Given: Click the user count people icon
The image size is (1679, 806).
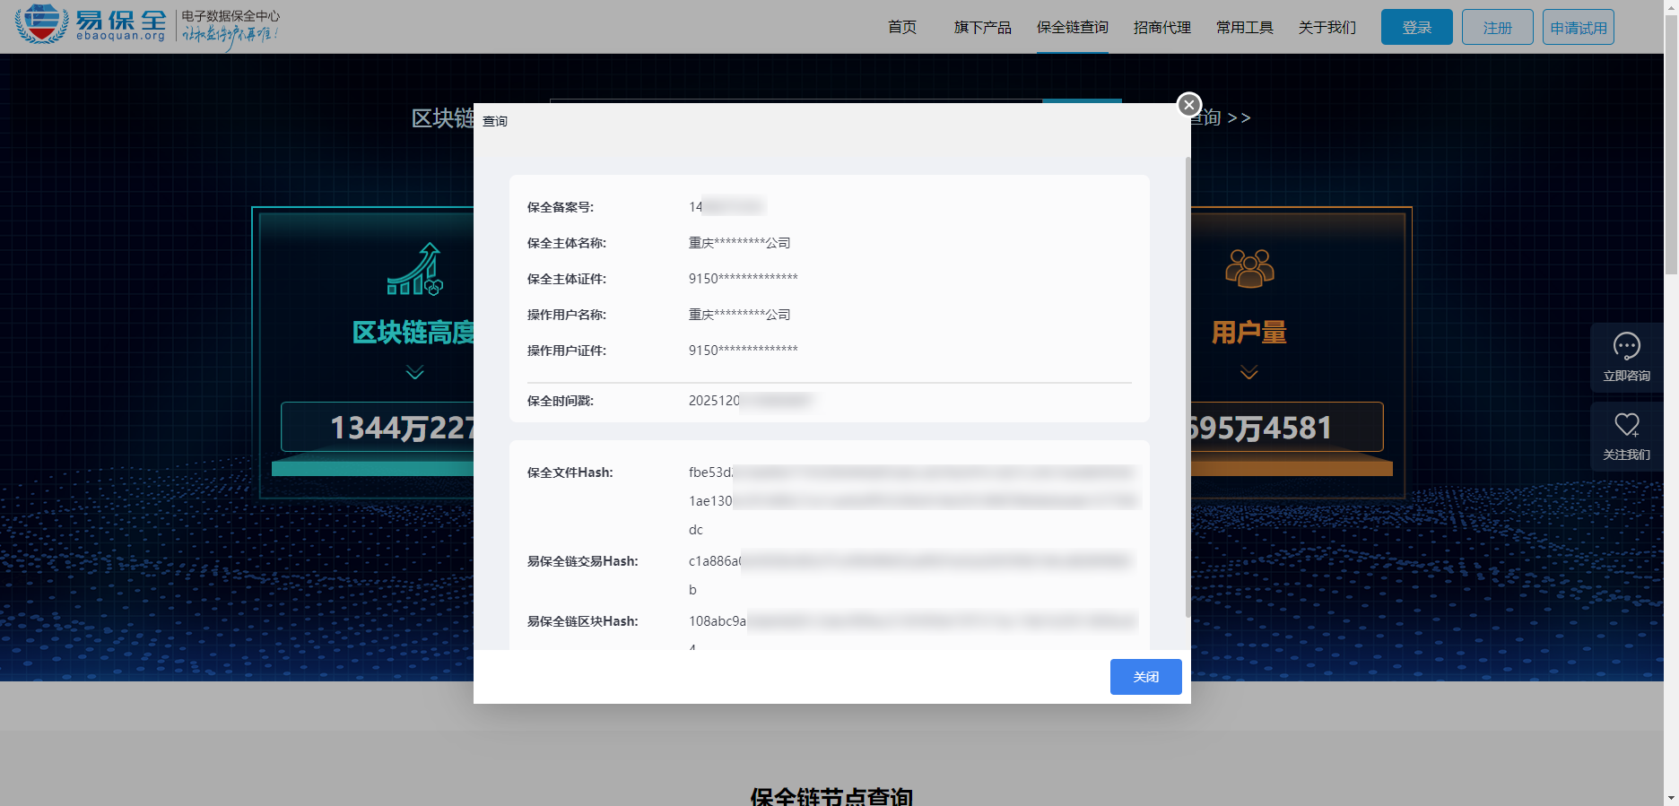Looking at the screenshot, I should 1249,269.
